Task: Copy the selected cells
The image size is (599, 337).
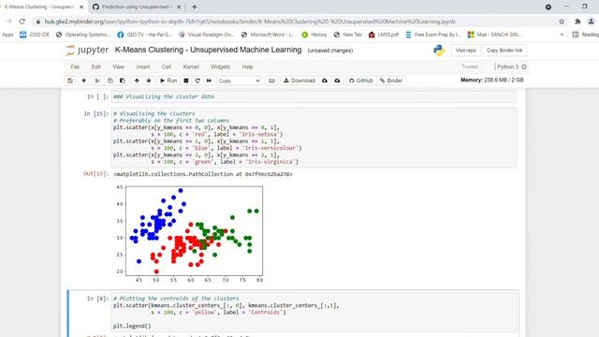Action: pyautogui.click(x=110, y=81)
